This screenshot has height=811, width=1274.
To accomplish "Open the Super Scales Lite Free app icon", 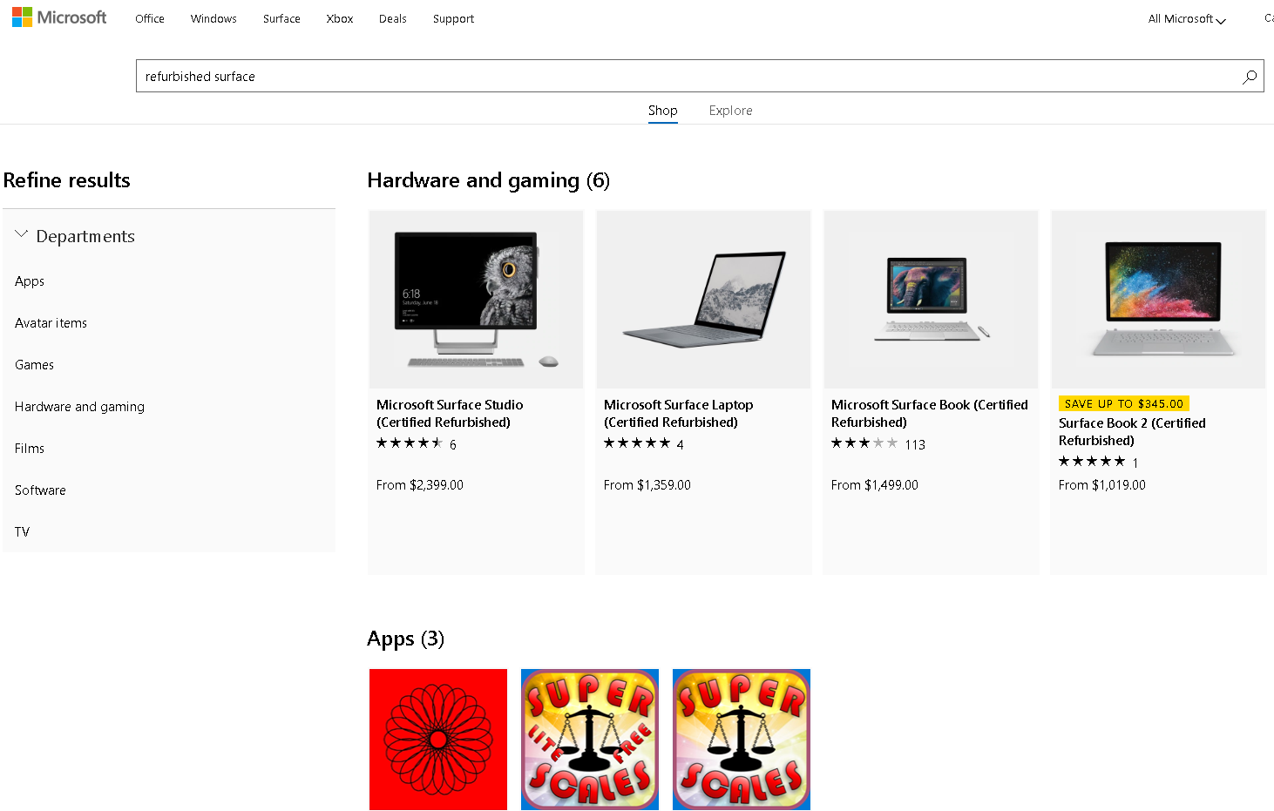I will pos(590,740).
